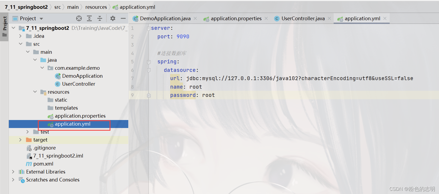Select pom.xml in project tree
Viewport: 439px width, 194px height.
(x=43, y=164)
